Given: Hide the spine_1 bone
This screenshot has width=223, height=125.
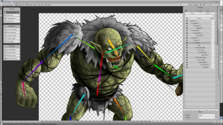Looking at the screenshot, I should pyautogui.click(x=187, y=38).
